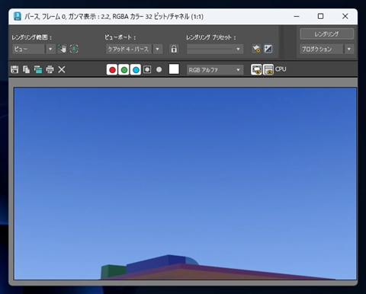This screenshot has height=294, width=366.
Task: Click the レンダリング button
Action: [x=326, y=34]
